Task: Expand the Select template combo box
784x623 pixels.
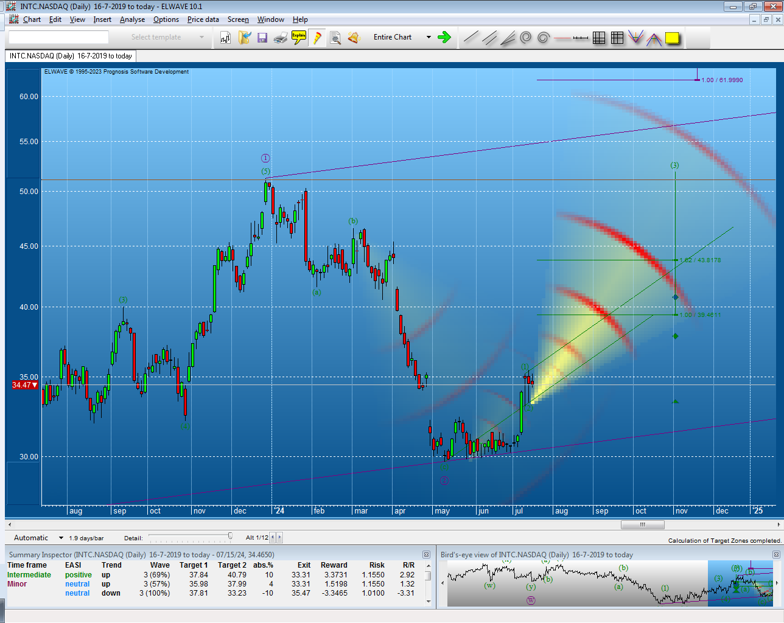Action: (x=201, y=37)
